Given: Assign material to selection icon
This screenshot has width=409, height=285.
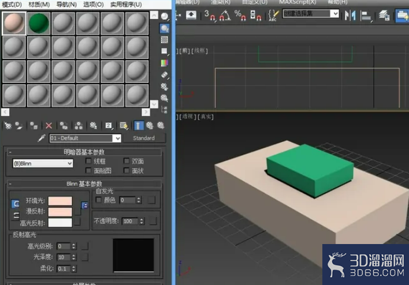Looking at the screenshot, I should 34,126.
